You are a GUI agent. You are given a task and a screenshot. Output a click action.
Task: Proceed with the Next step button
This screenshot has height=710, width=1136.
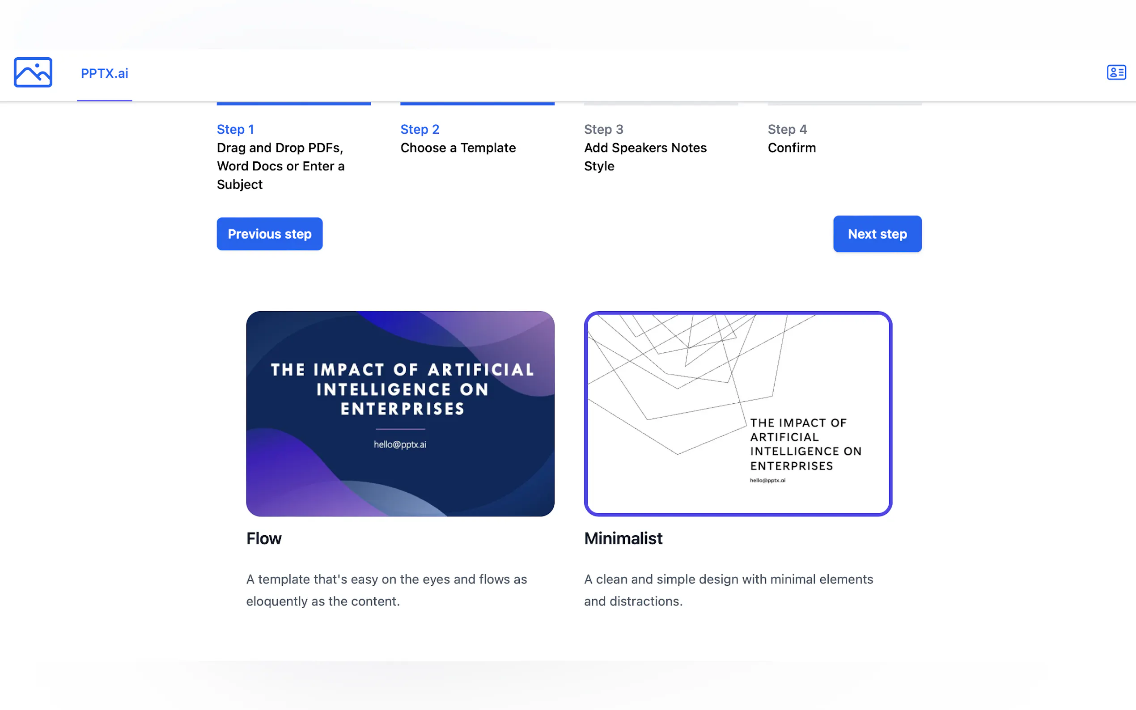pos(877,234)
